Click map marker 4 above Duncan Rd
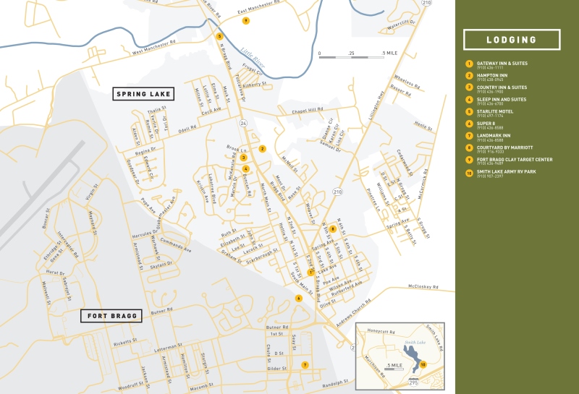This screenshot has width=579, height=394. [x=246, y=168]
